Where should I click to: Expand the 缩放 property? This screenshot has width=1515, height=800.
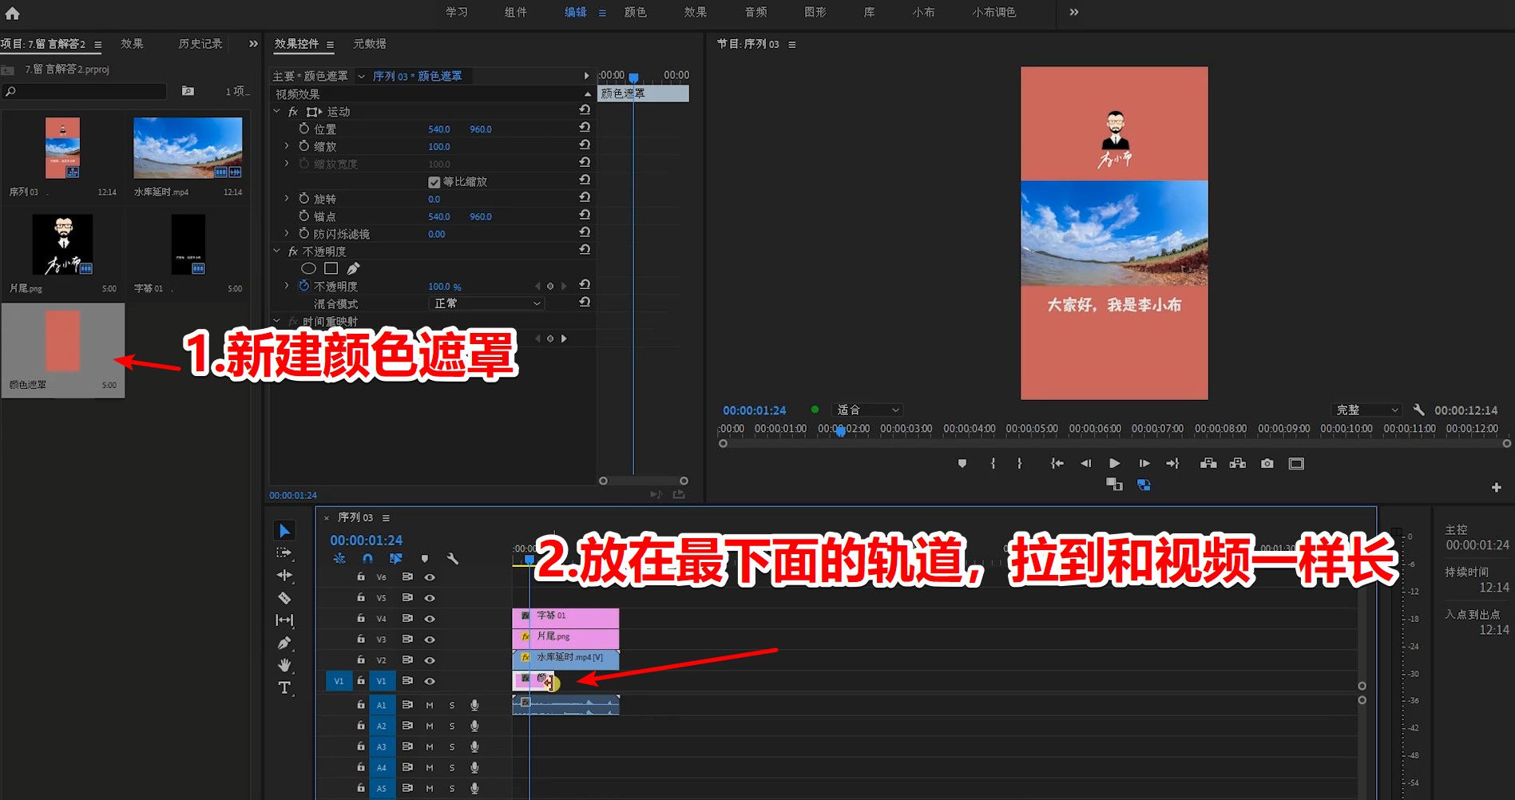286,145
